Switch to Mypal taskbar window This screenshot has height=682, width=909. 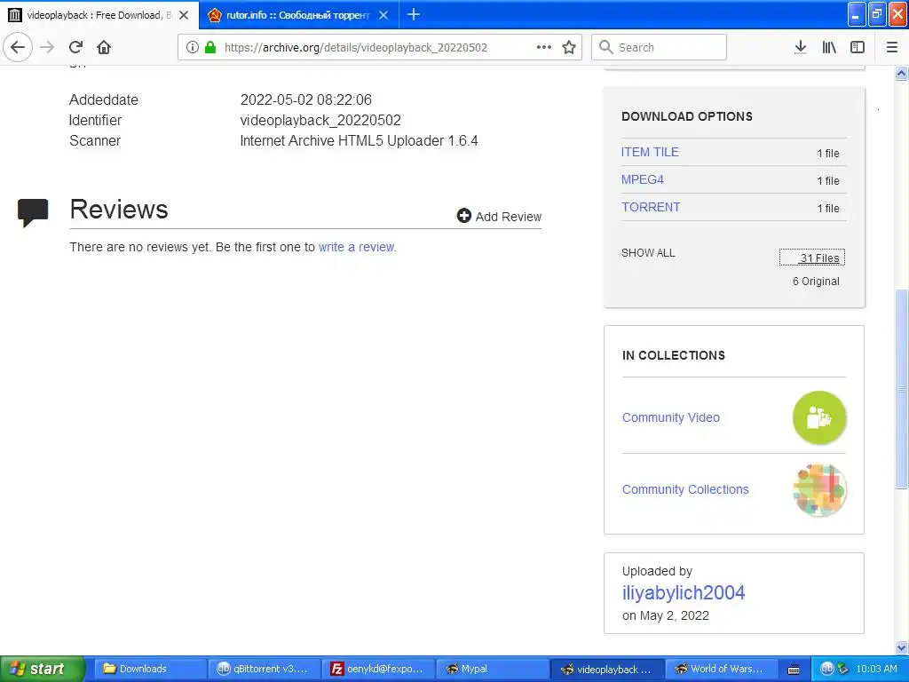(x=492, y=669)
